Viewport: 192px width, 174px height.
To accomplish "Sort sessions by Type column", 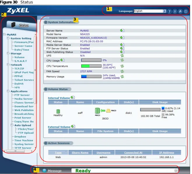I will pos(58,153).
